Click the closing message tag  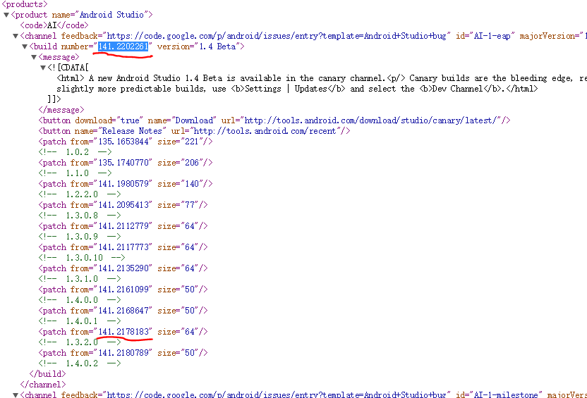pos(61,110)
